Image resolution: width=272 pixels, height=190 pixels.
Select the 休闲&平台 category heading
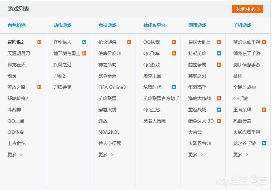tap(154, 25)
